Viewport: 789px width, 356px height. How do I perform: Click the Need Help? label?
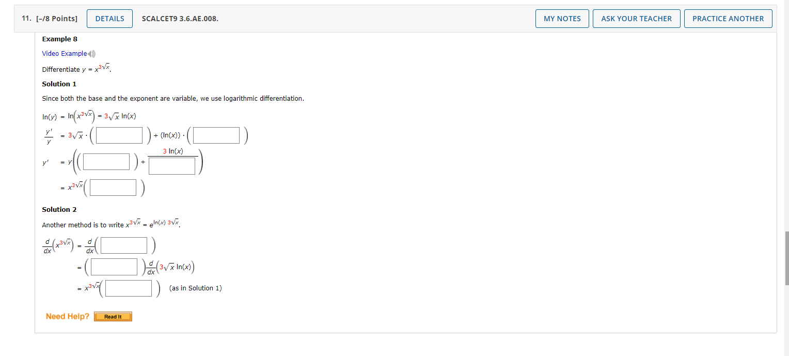coord(67,316)
